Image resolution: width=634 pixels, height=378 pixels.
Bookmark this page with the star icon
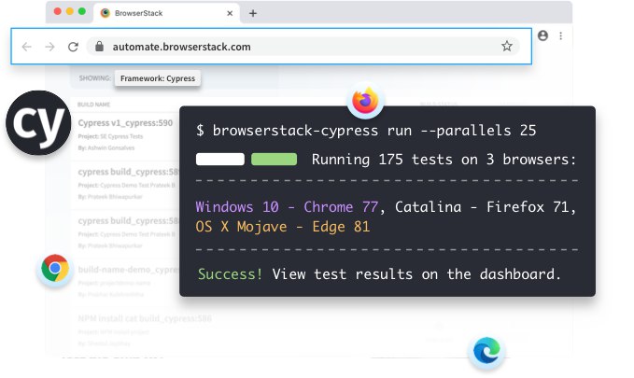click(x=507, y=46)
